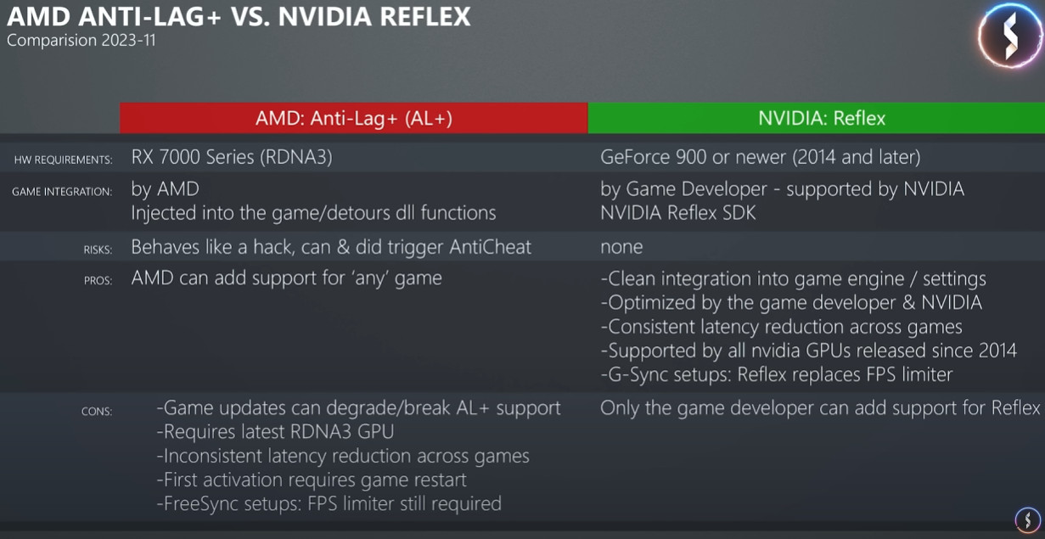
Task: Click the PROS row label
Action: pos(98,280)
